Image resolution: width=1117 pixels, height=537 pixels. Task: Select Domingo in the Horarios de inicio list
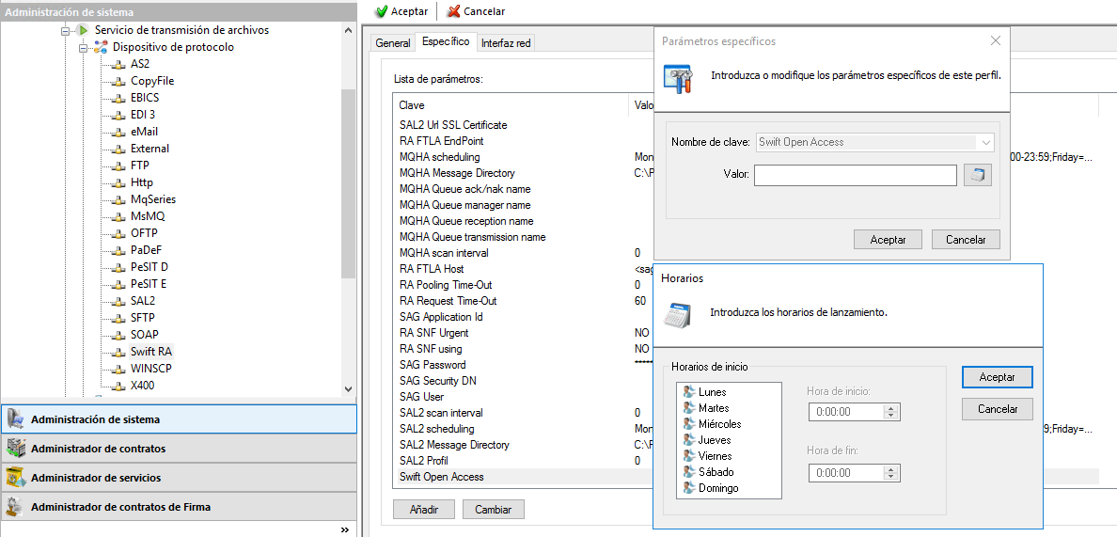click(x=718, y=488)
